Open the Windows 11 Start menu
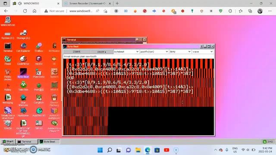The height and width of the screenshot is (155, 276). coord(100,150)
